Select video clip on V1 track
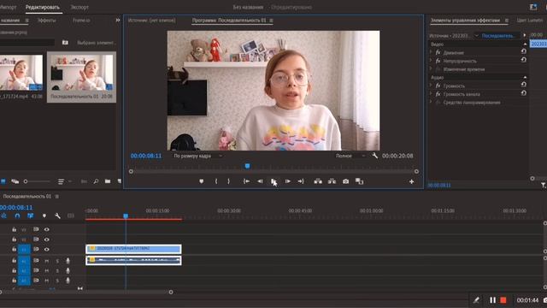This screenshot has width=547, height=308. (133, 249)
